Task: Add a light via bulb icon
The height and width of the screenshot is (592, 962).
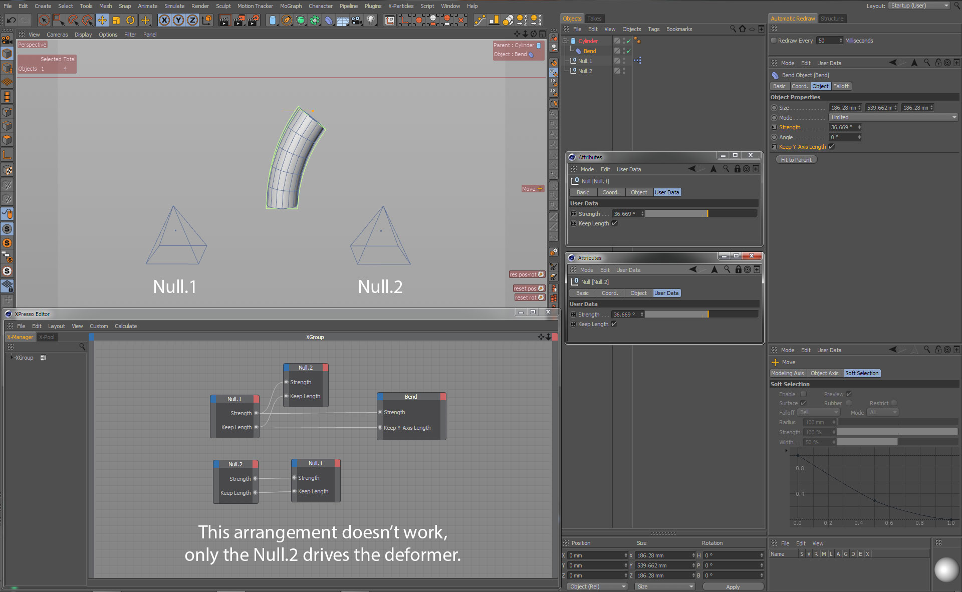Action: (371, 20)
